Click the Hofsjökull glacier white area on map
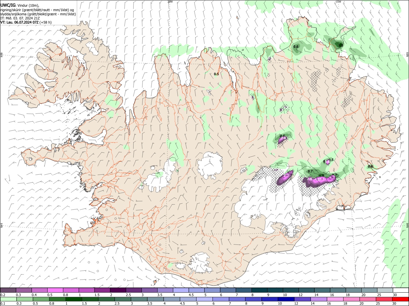Image resolution: width=409 pixels, height=306 pixels. 210,165
